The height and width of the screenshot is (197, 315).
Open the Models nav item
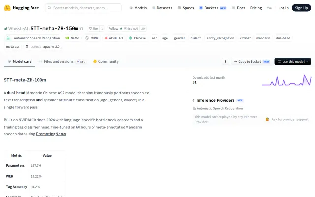138,8
